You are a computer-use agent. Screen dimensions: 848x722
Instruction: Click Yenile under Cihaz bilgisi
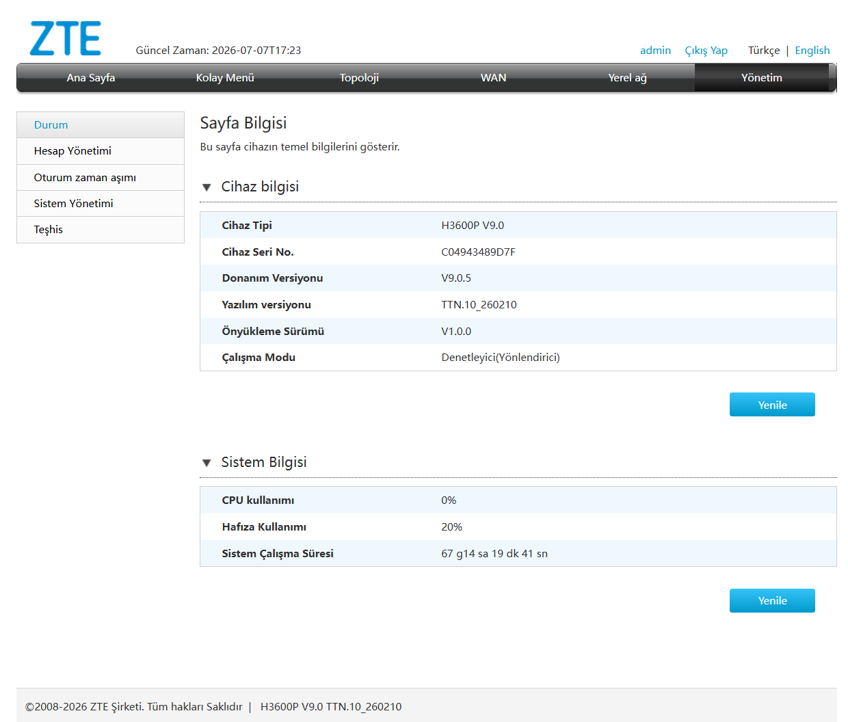pyautogui.click(x=772, y=405)
